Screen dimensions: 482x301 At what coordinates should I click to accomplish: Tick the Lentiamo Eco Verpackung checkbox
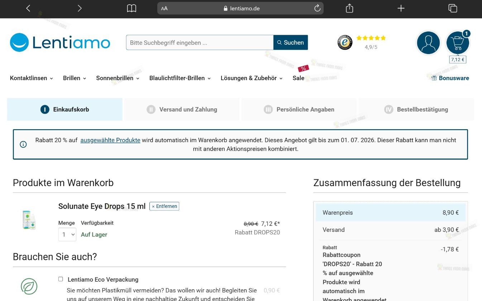pos(61,279)
